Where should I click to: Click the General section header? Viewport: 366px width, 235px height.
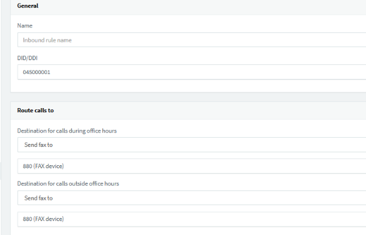(x=28, y=6)
